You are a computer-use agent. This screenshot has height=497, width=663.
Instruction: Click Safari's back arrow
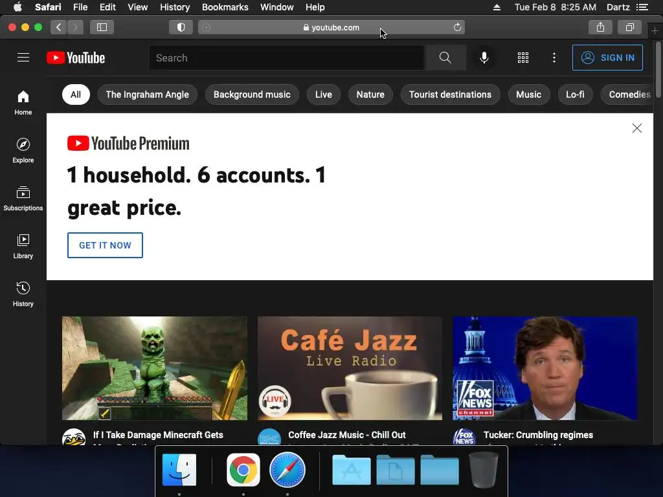pyautogui.click(x=59, y=27)
